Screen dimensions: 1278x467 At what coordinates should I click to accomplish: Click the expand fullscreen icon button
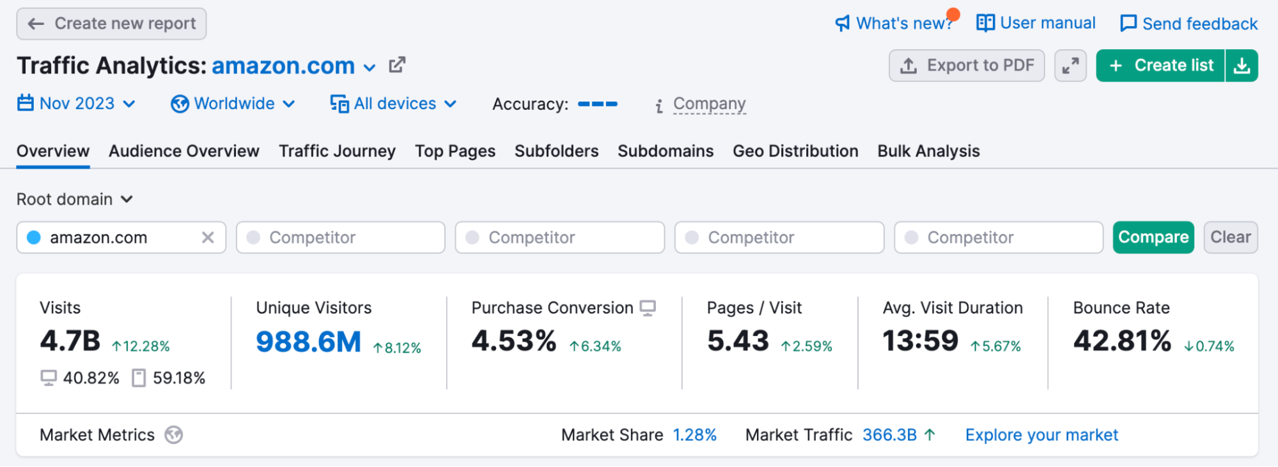1070,66
